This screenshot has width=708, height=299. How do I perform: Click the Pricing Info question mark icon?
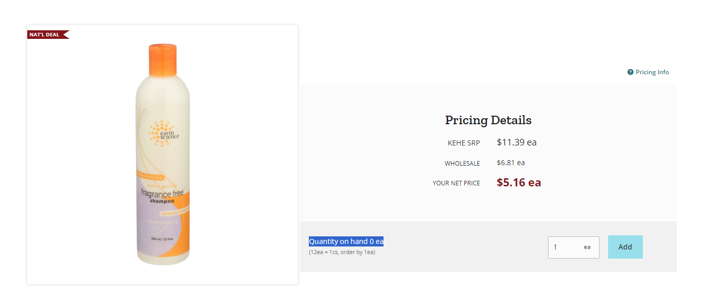(x=630, y=72)
